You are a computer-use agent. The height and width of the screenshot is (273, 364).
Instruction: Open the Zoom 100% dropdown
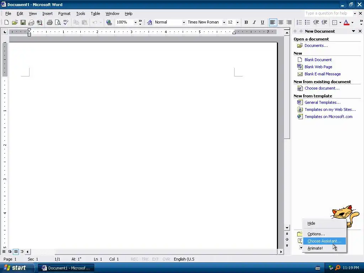point(135,22)
